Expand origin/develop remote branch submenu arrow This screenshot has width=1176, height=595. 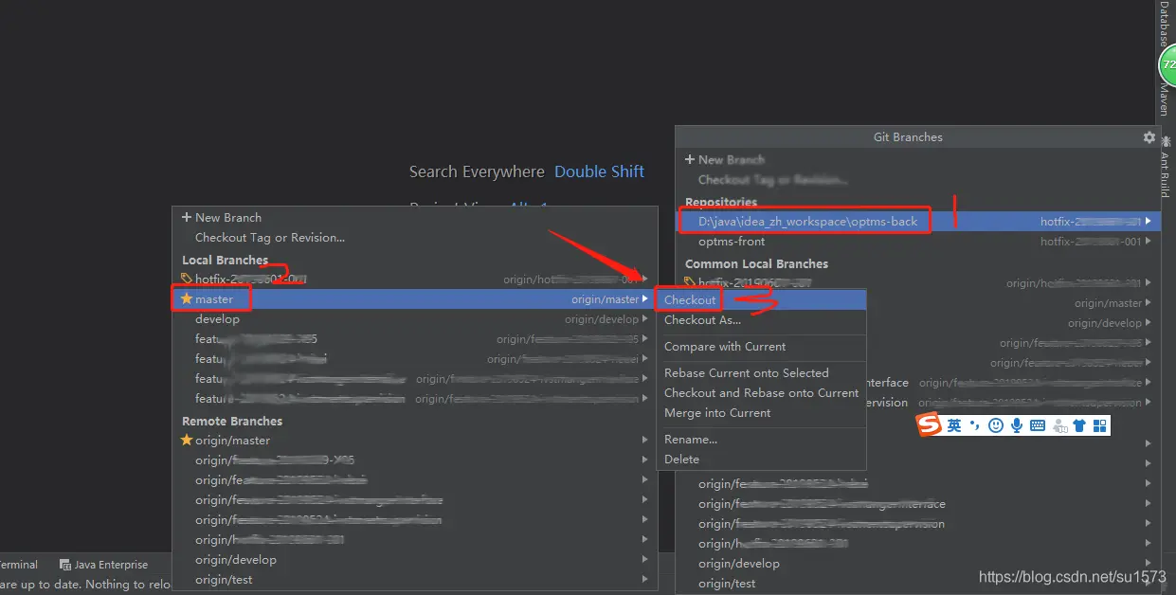(645, 560)
